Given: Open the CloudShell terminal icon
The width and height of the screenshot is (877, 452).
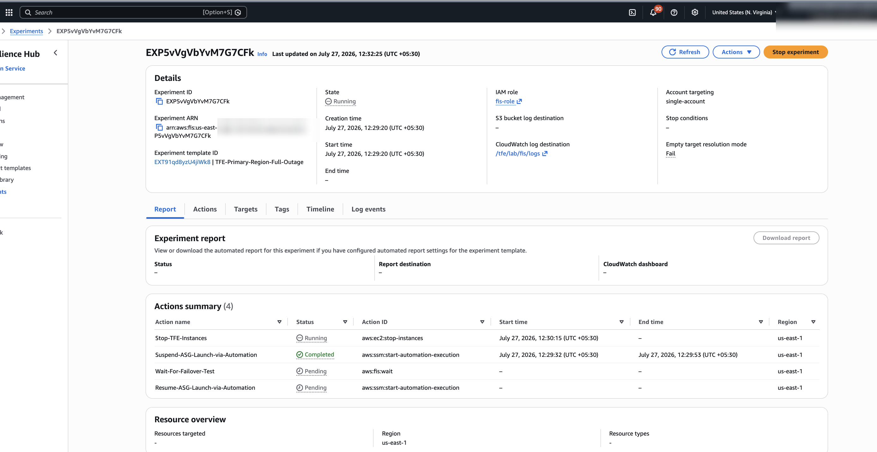Looking at the screenshot, I should [x=632, y=13].
